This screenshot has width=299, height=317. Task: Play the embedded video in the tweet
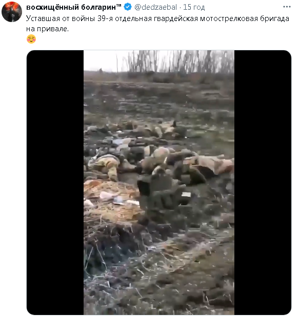pos(159,183)
